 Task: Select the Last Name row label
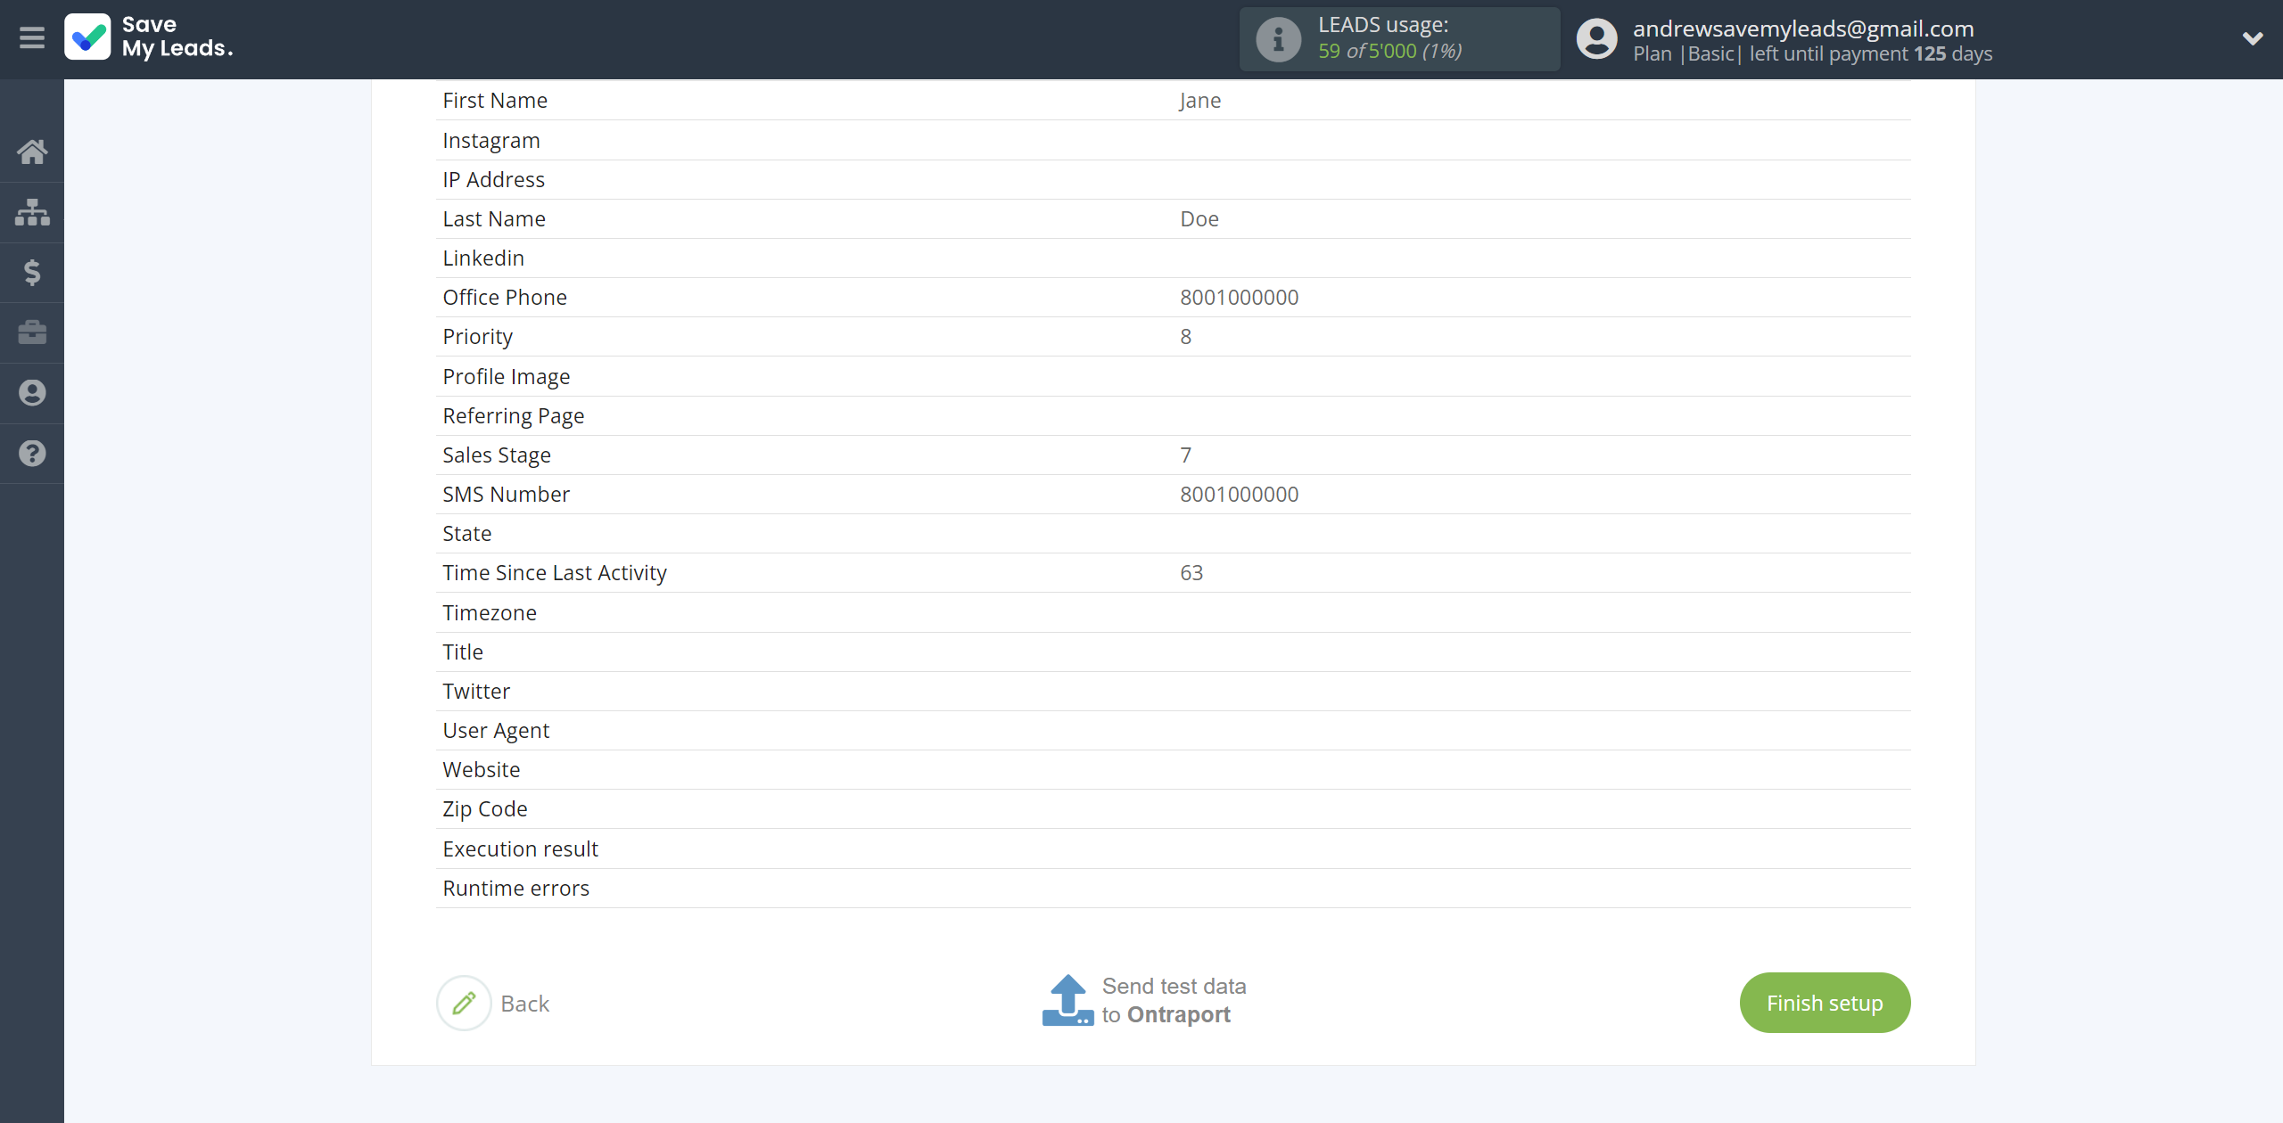pos(494,219)
